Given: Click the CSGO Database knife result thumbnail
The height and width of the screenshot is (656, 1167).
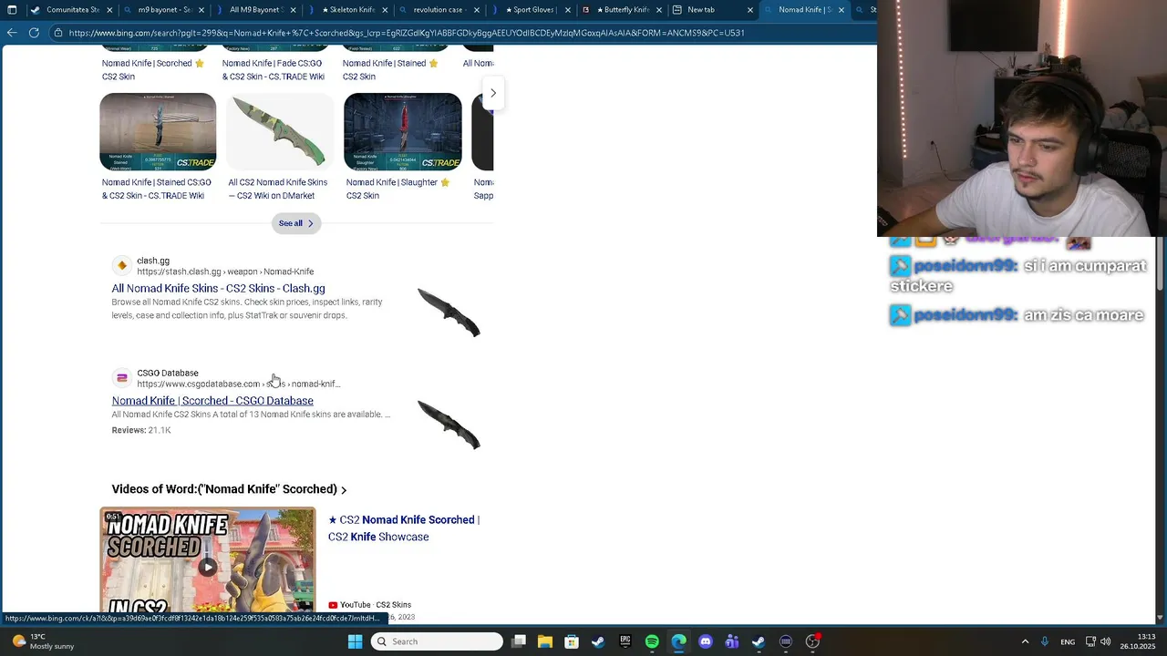Looking at the screenshot, I should 449,425.
